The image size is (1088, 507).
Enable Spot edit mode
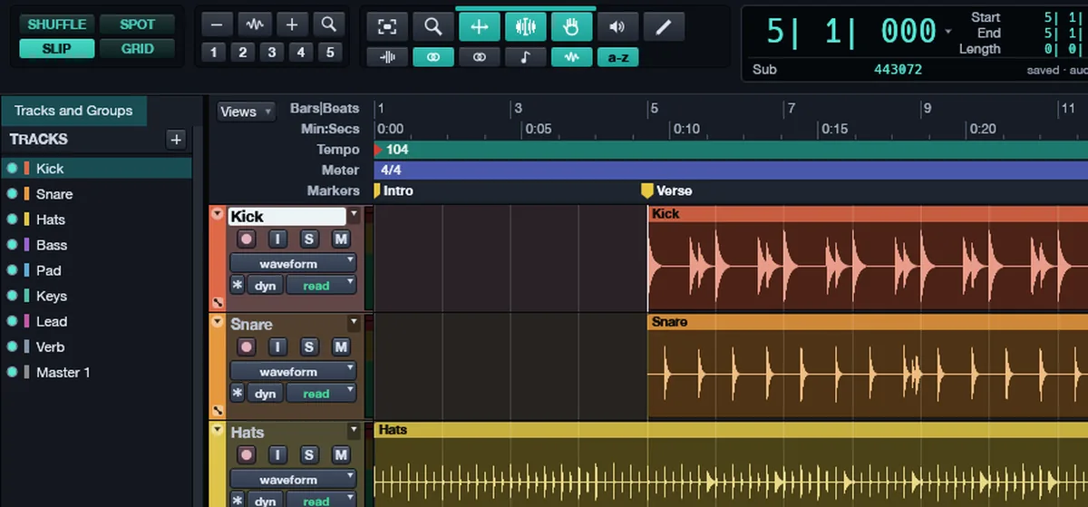[x=137, y=24]
